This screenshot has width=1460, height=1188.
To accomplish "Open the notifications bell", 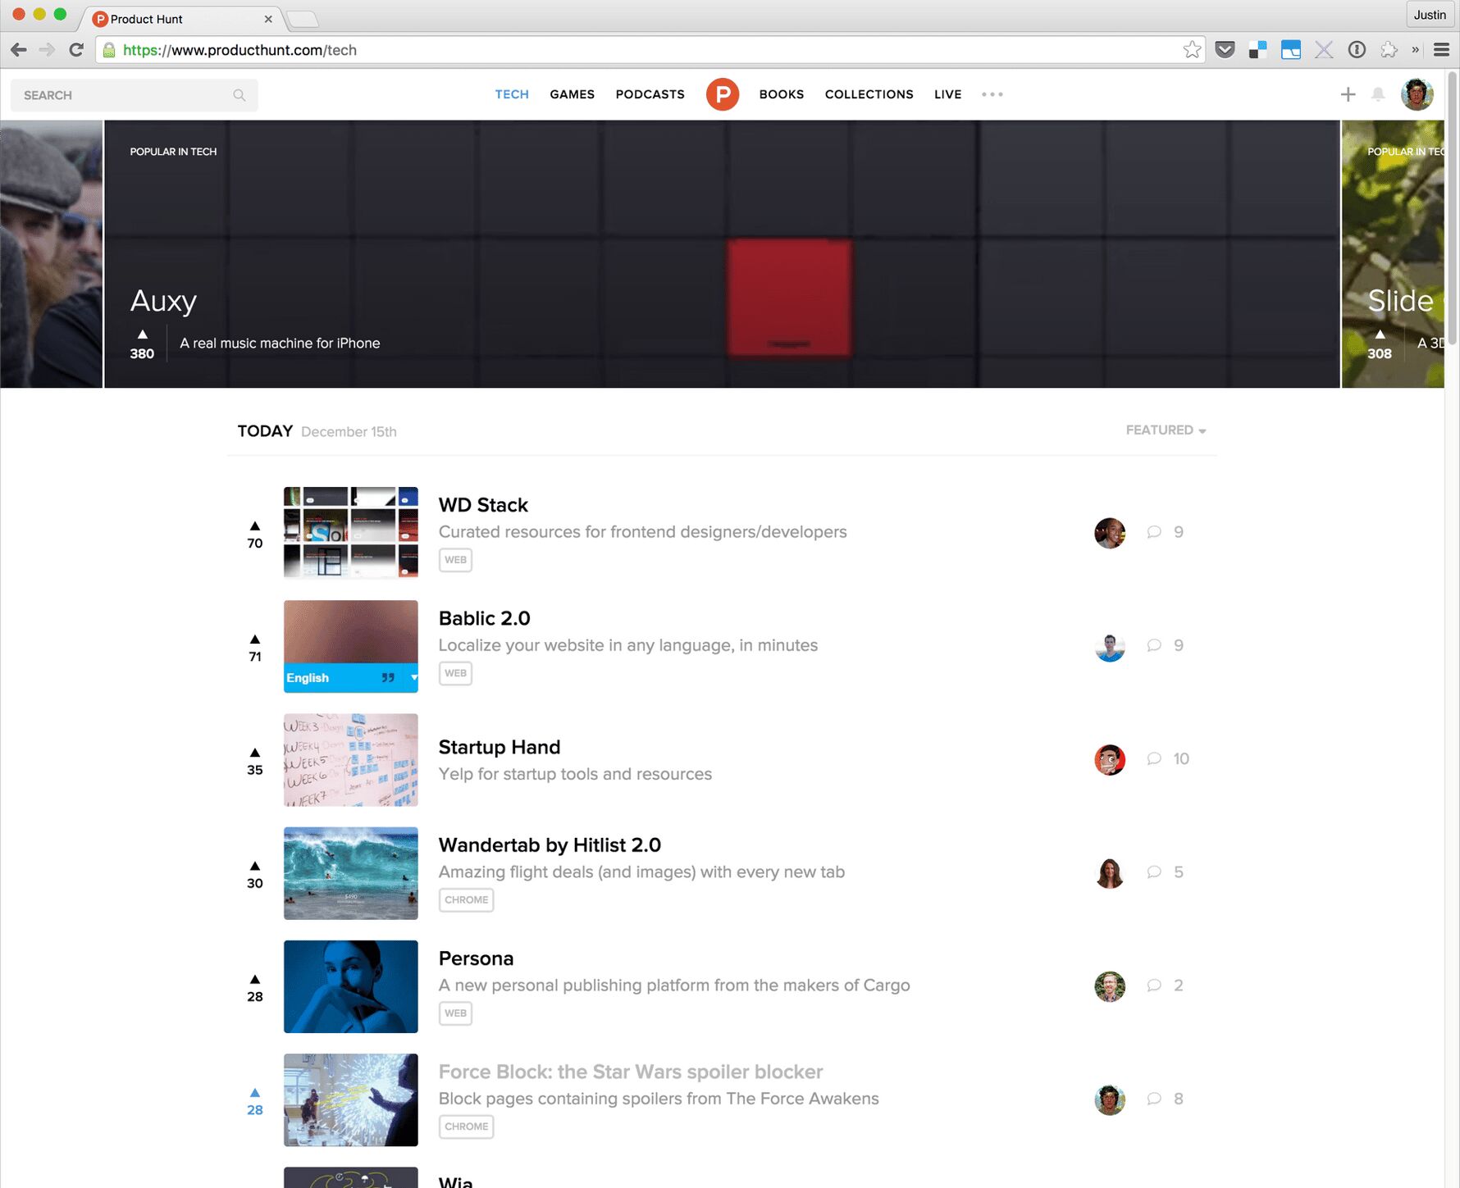I will [1378, 94].
